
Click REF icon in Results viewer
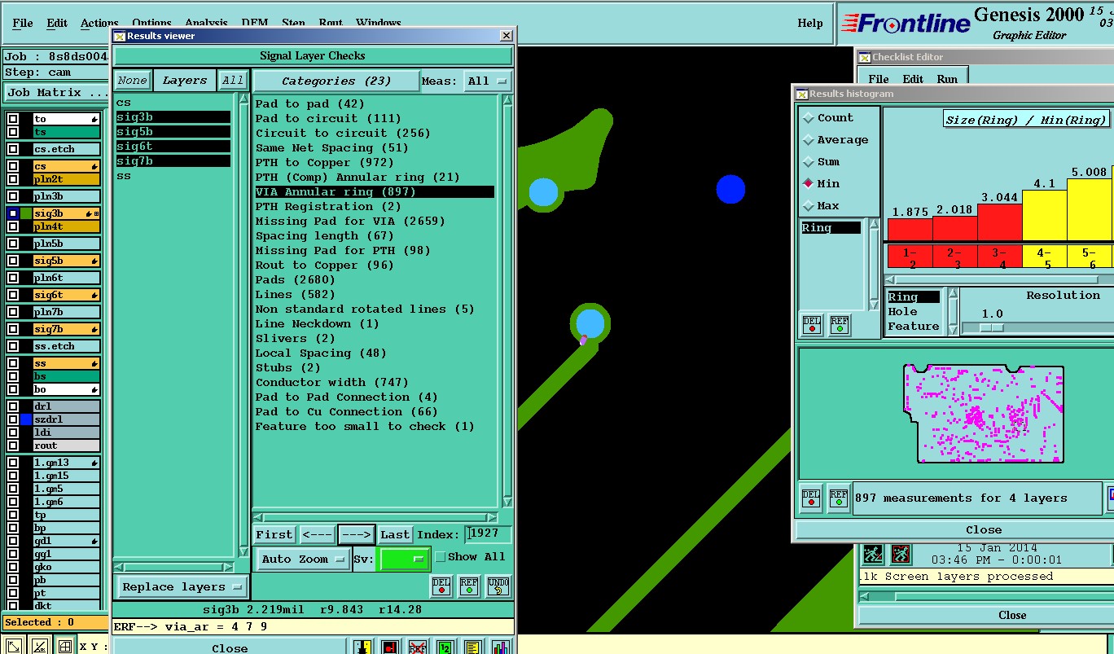[469, 586]
